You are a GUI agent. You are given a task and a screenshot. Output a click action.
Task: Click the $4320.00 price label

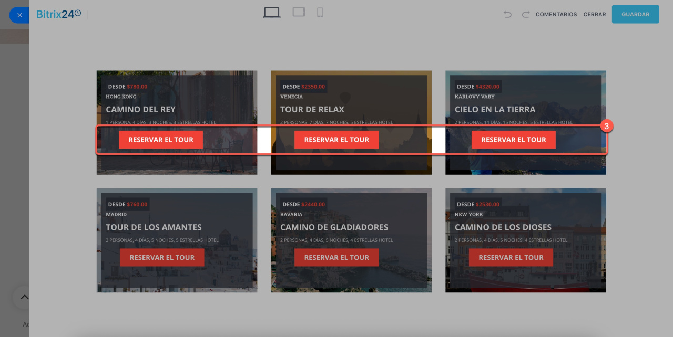coord(487,87)
